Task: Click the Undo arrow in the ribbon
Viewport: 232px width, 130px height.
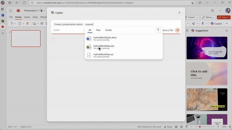Action: pyautogui.click(x=12, y=23)
